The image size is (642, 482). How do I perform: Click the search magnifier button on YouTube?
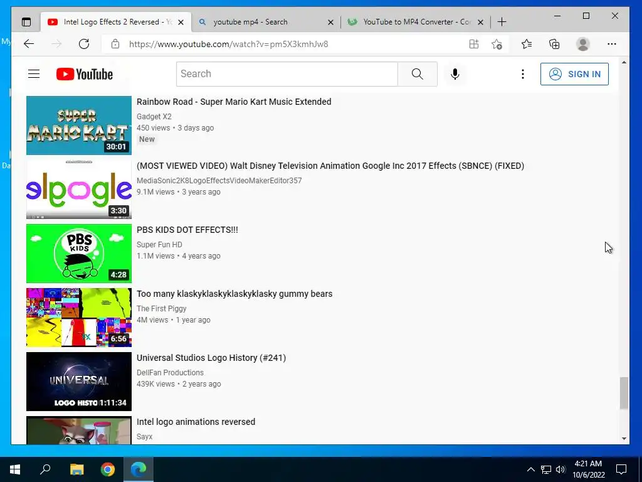(x=417, y=74)
